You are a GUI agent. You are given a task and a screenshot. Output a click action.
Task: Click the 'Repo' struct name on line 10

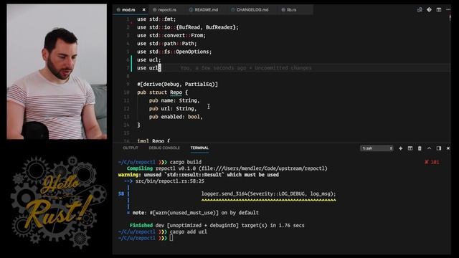pyautogui.click(x=176, y=92)
